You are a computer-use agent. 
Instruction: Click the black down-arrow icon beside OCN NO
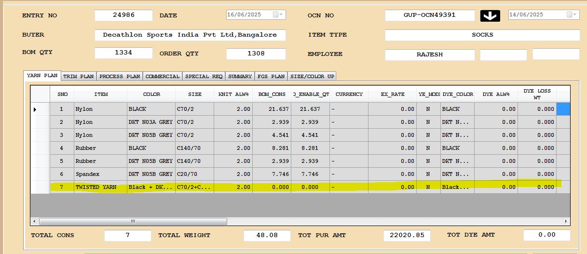pyautogui.click(x=490, y=16)
